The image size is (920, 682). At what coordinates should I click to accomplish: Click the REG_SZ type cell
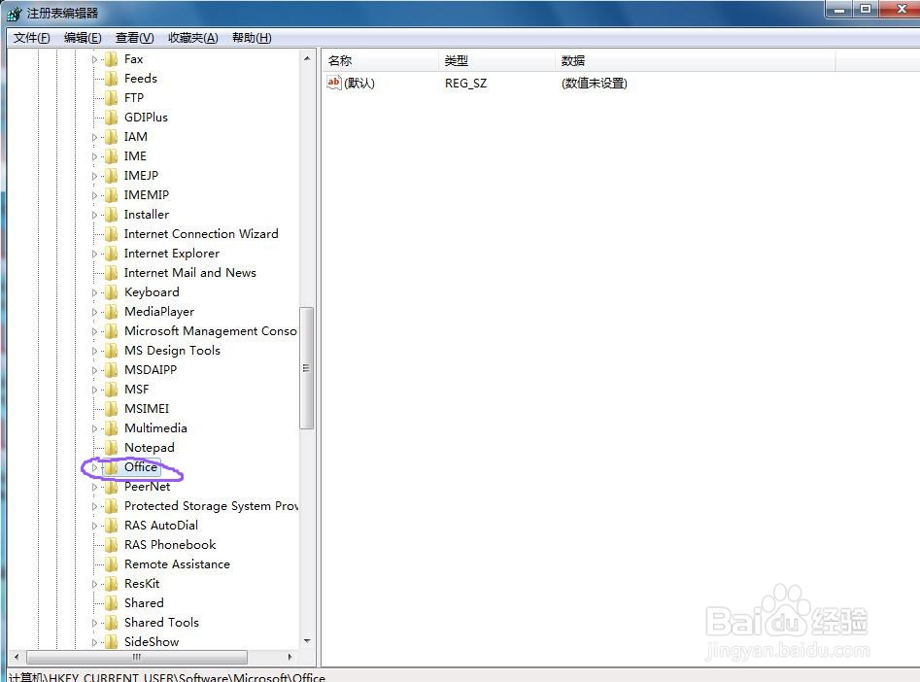point(466,84)
